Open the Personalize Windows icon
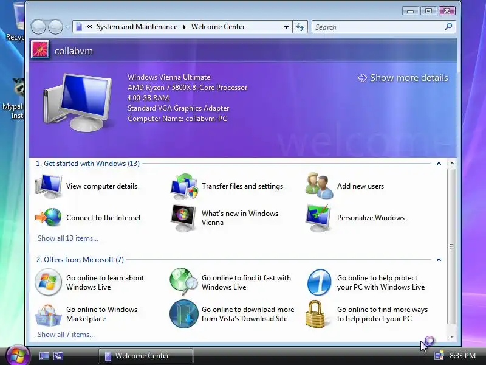This screenshot has height=365, width=486. 318,218
